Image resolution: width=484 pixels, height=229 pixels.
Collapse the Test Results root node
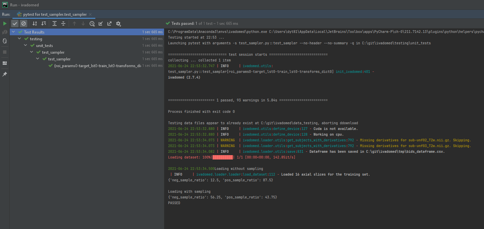point(13,32)
